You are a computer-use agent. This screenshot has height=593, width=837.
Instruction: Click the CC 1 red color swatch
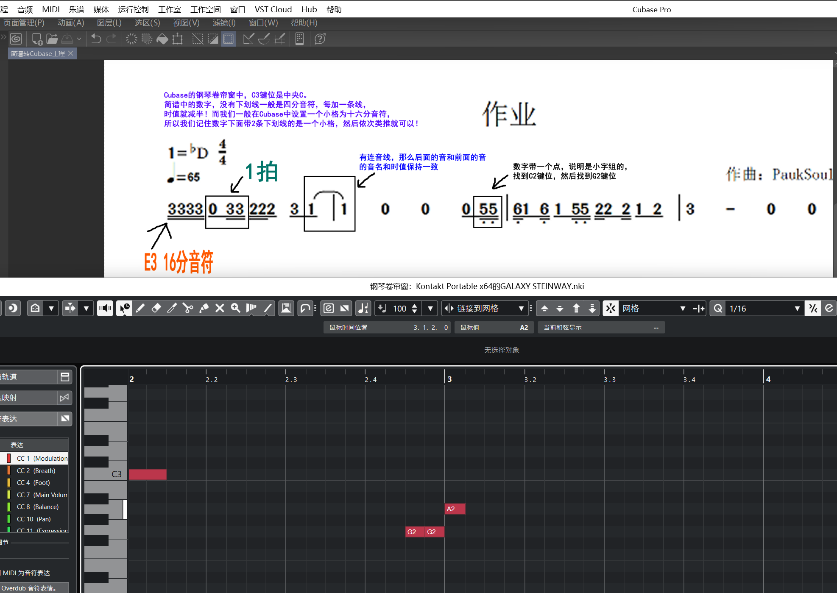tap(8, 458)
